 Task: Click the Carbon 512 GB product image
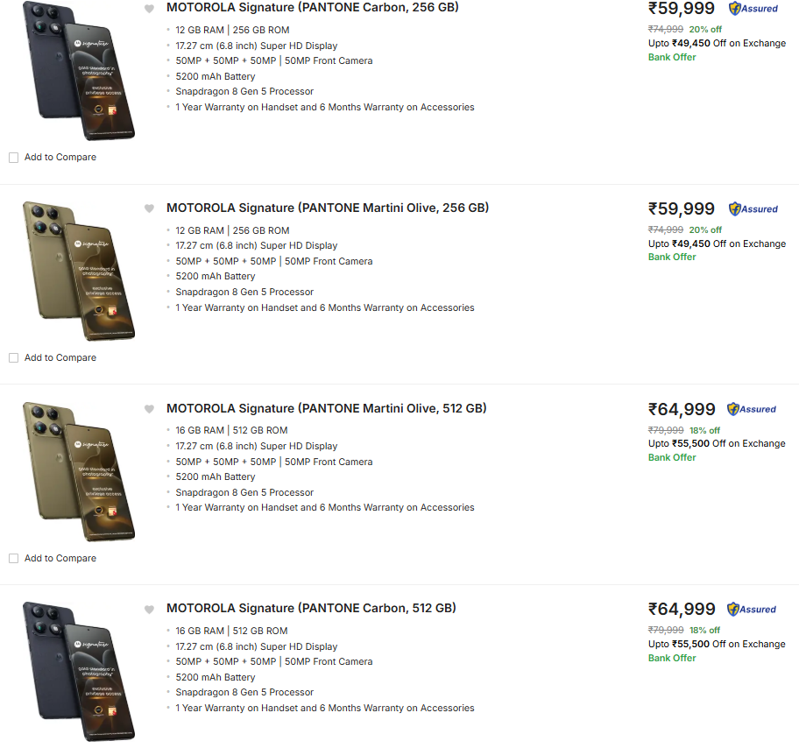(79, 670)
